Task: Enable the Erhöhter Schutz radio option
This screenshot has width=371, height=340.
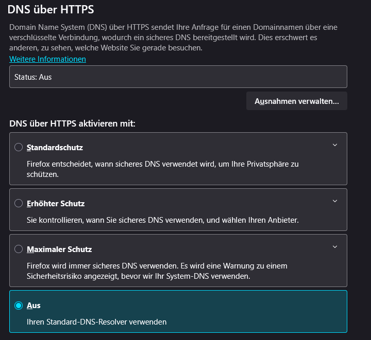Action: [x=19, y=204]
